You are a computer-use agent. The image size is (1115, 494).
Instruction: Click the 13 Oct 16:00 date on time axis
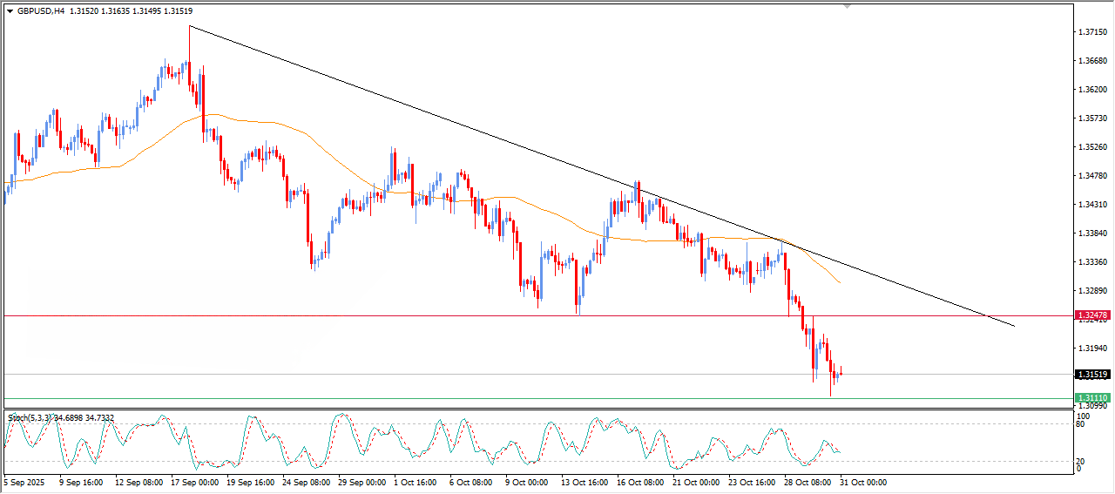click(x=583, y=482)
